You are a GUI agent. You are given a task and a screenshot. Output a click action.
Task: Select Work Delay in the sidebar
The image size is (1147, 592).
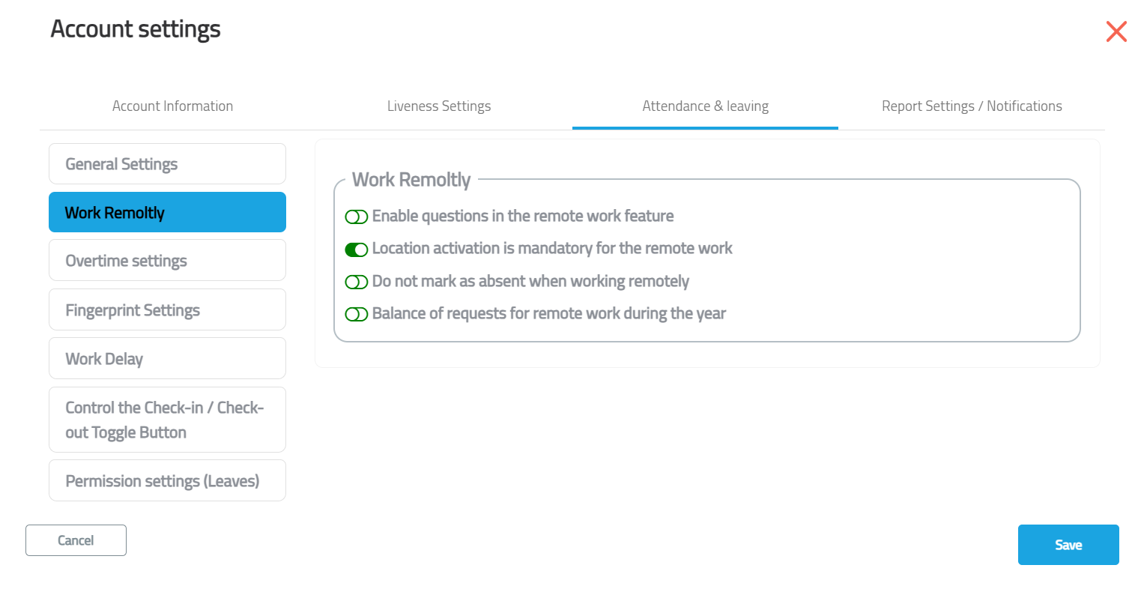[167, 358]
